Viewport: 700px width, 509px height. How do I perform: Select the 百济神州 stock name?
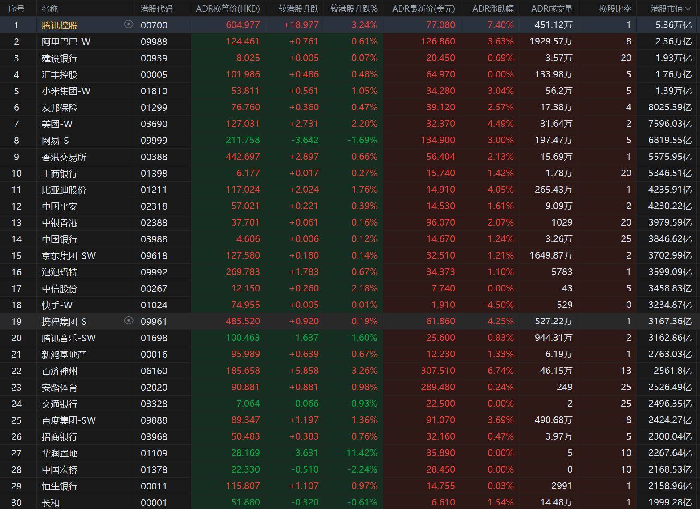pos(60,371)
